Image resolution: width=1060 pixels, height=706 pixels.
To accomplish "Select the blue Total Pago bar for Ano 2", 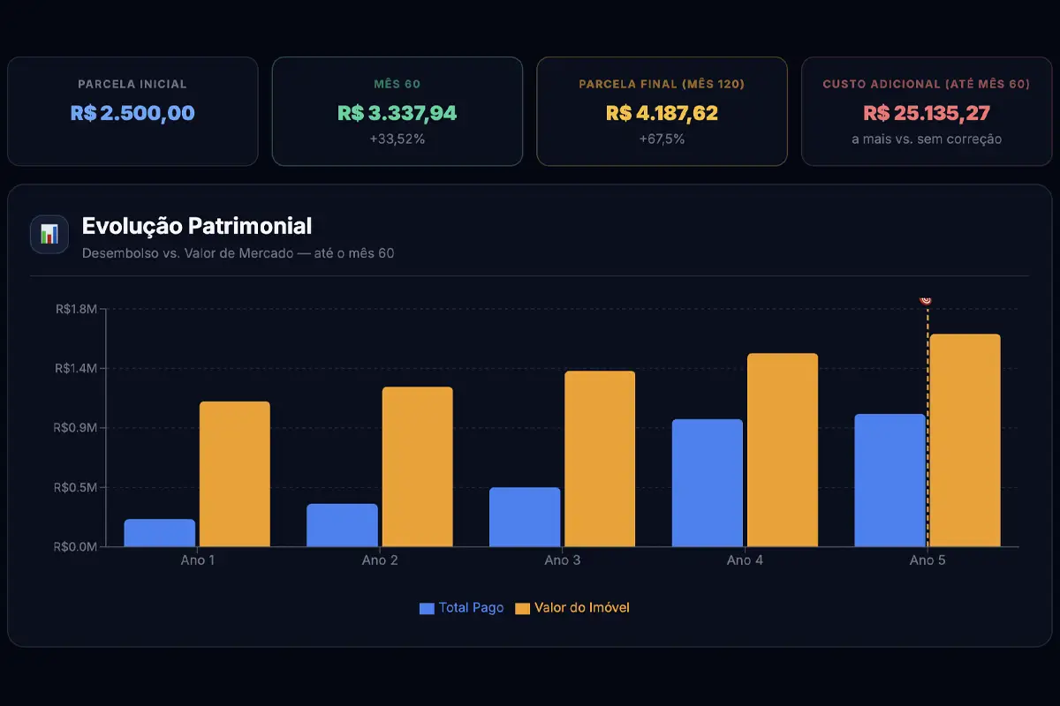I will point(342,525).
